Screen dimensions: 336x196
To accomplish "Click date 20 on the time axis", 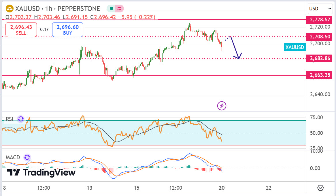I will (222, 188).
